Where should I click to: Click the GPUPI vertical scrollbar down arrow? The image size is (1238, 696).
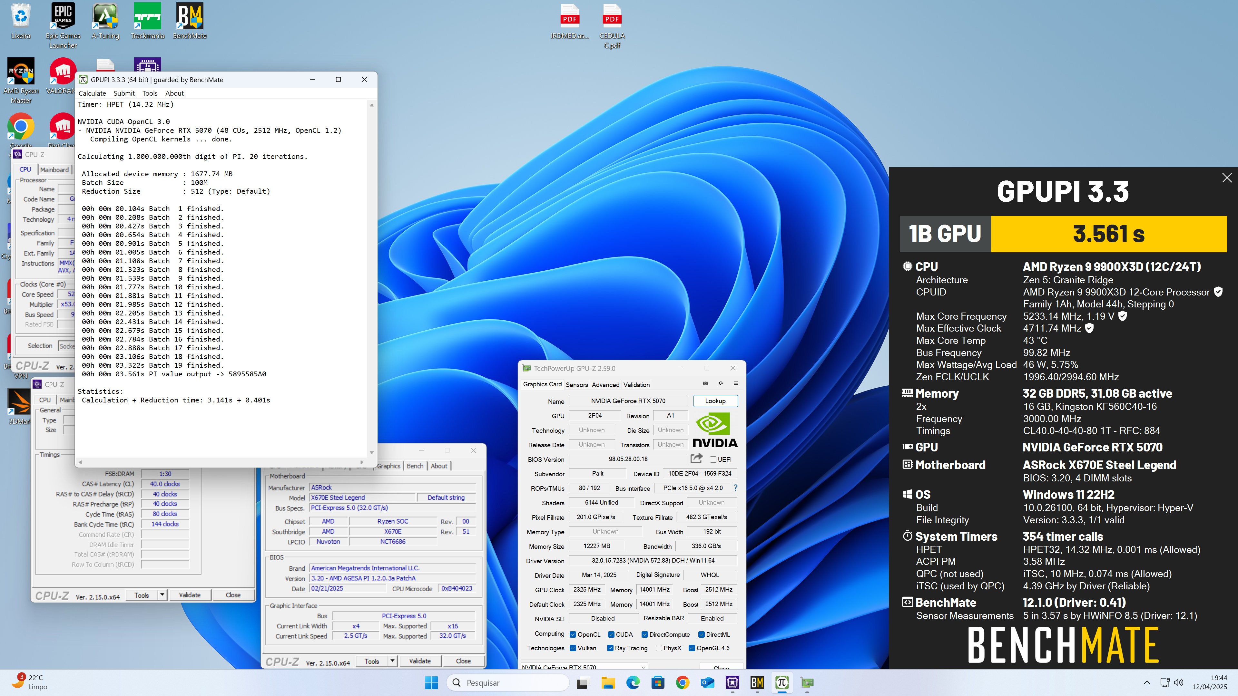click(x=371, y=452)
